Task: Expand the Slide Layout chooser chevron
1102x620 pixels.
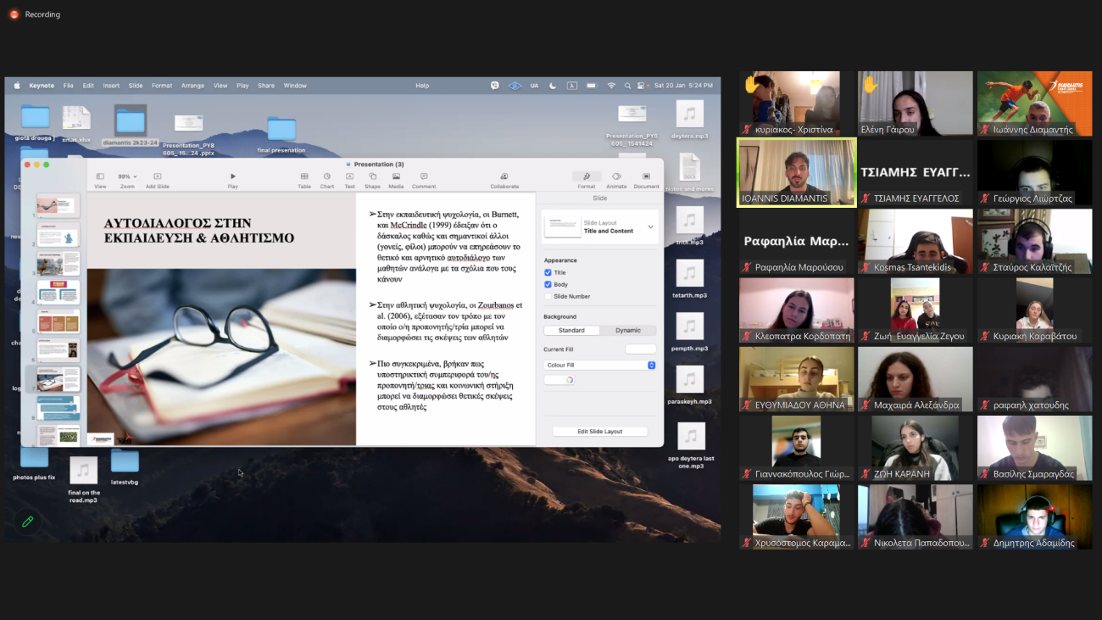Action: 650,226
